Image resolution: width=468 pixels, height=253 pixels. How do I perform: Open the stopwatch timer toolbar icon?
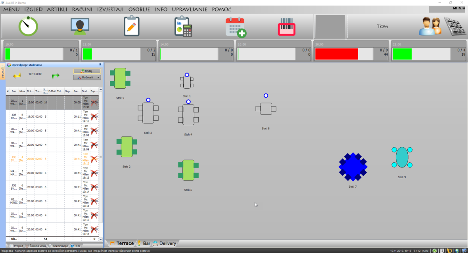point(28,27)
